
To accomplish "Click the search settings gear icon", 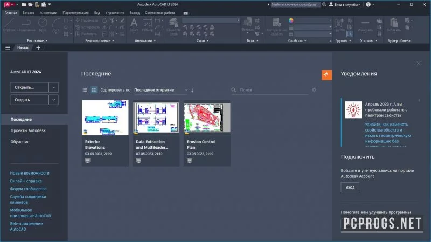I will pyautogui.click(x=314, y=90).
